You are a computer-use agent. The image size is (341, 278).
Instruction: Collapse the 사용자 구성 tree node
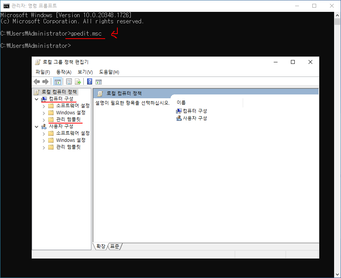point(37,127)
